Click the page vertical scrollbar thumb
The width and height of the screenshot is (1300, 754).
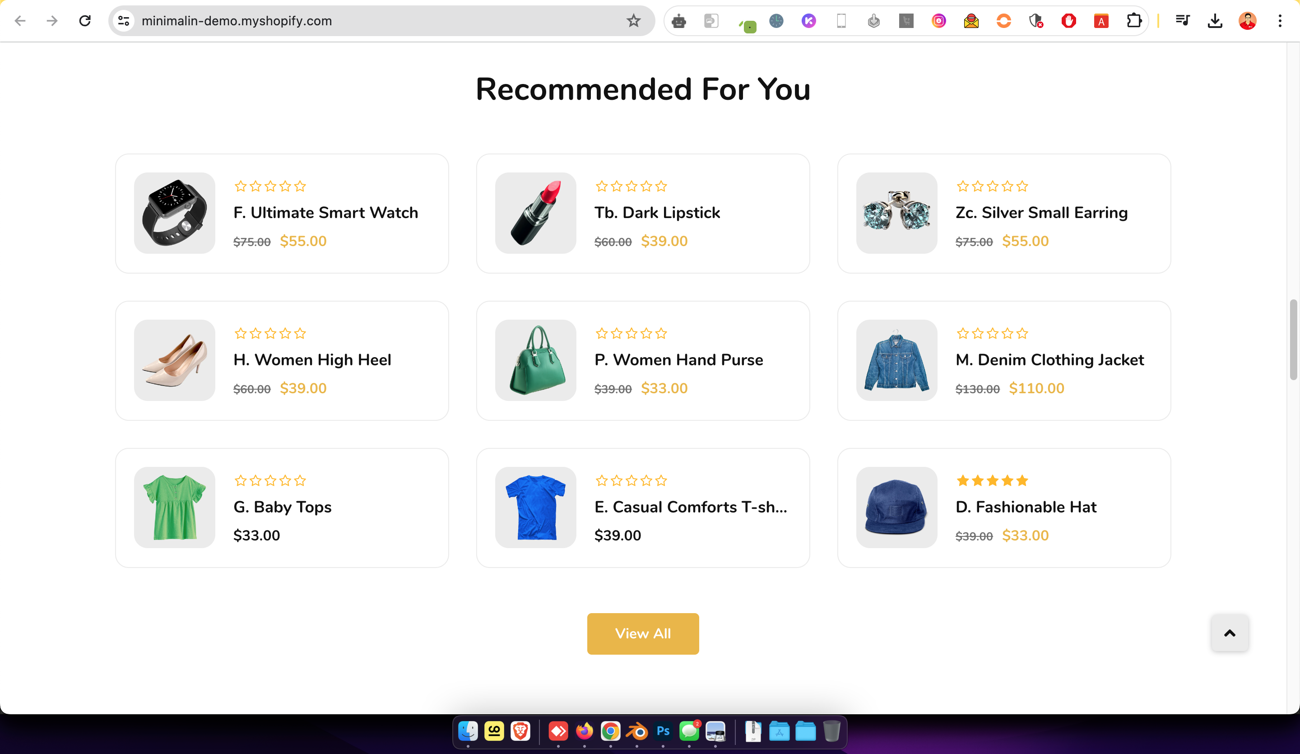tap(1293, 339)
